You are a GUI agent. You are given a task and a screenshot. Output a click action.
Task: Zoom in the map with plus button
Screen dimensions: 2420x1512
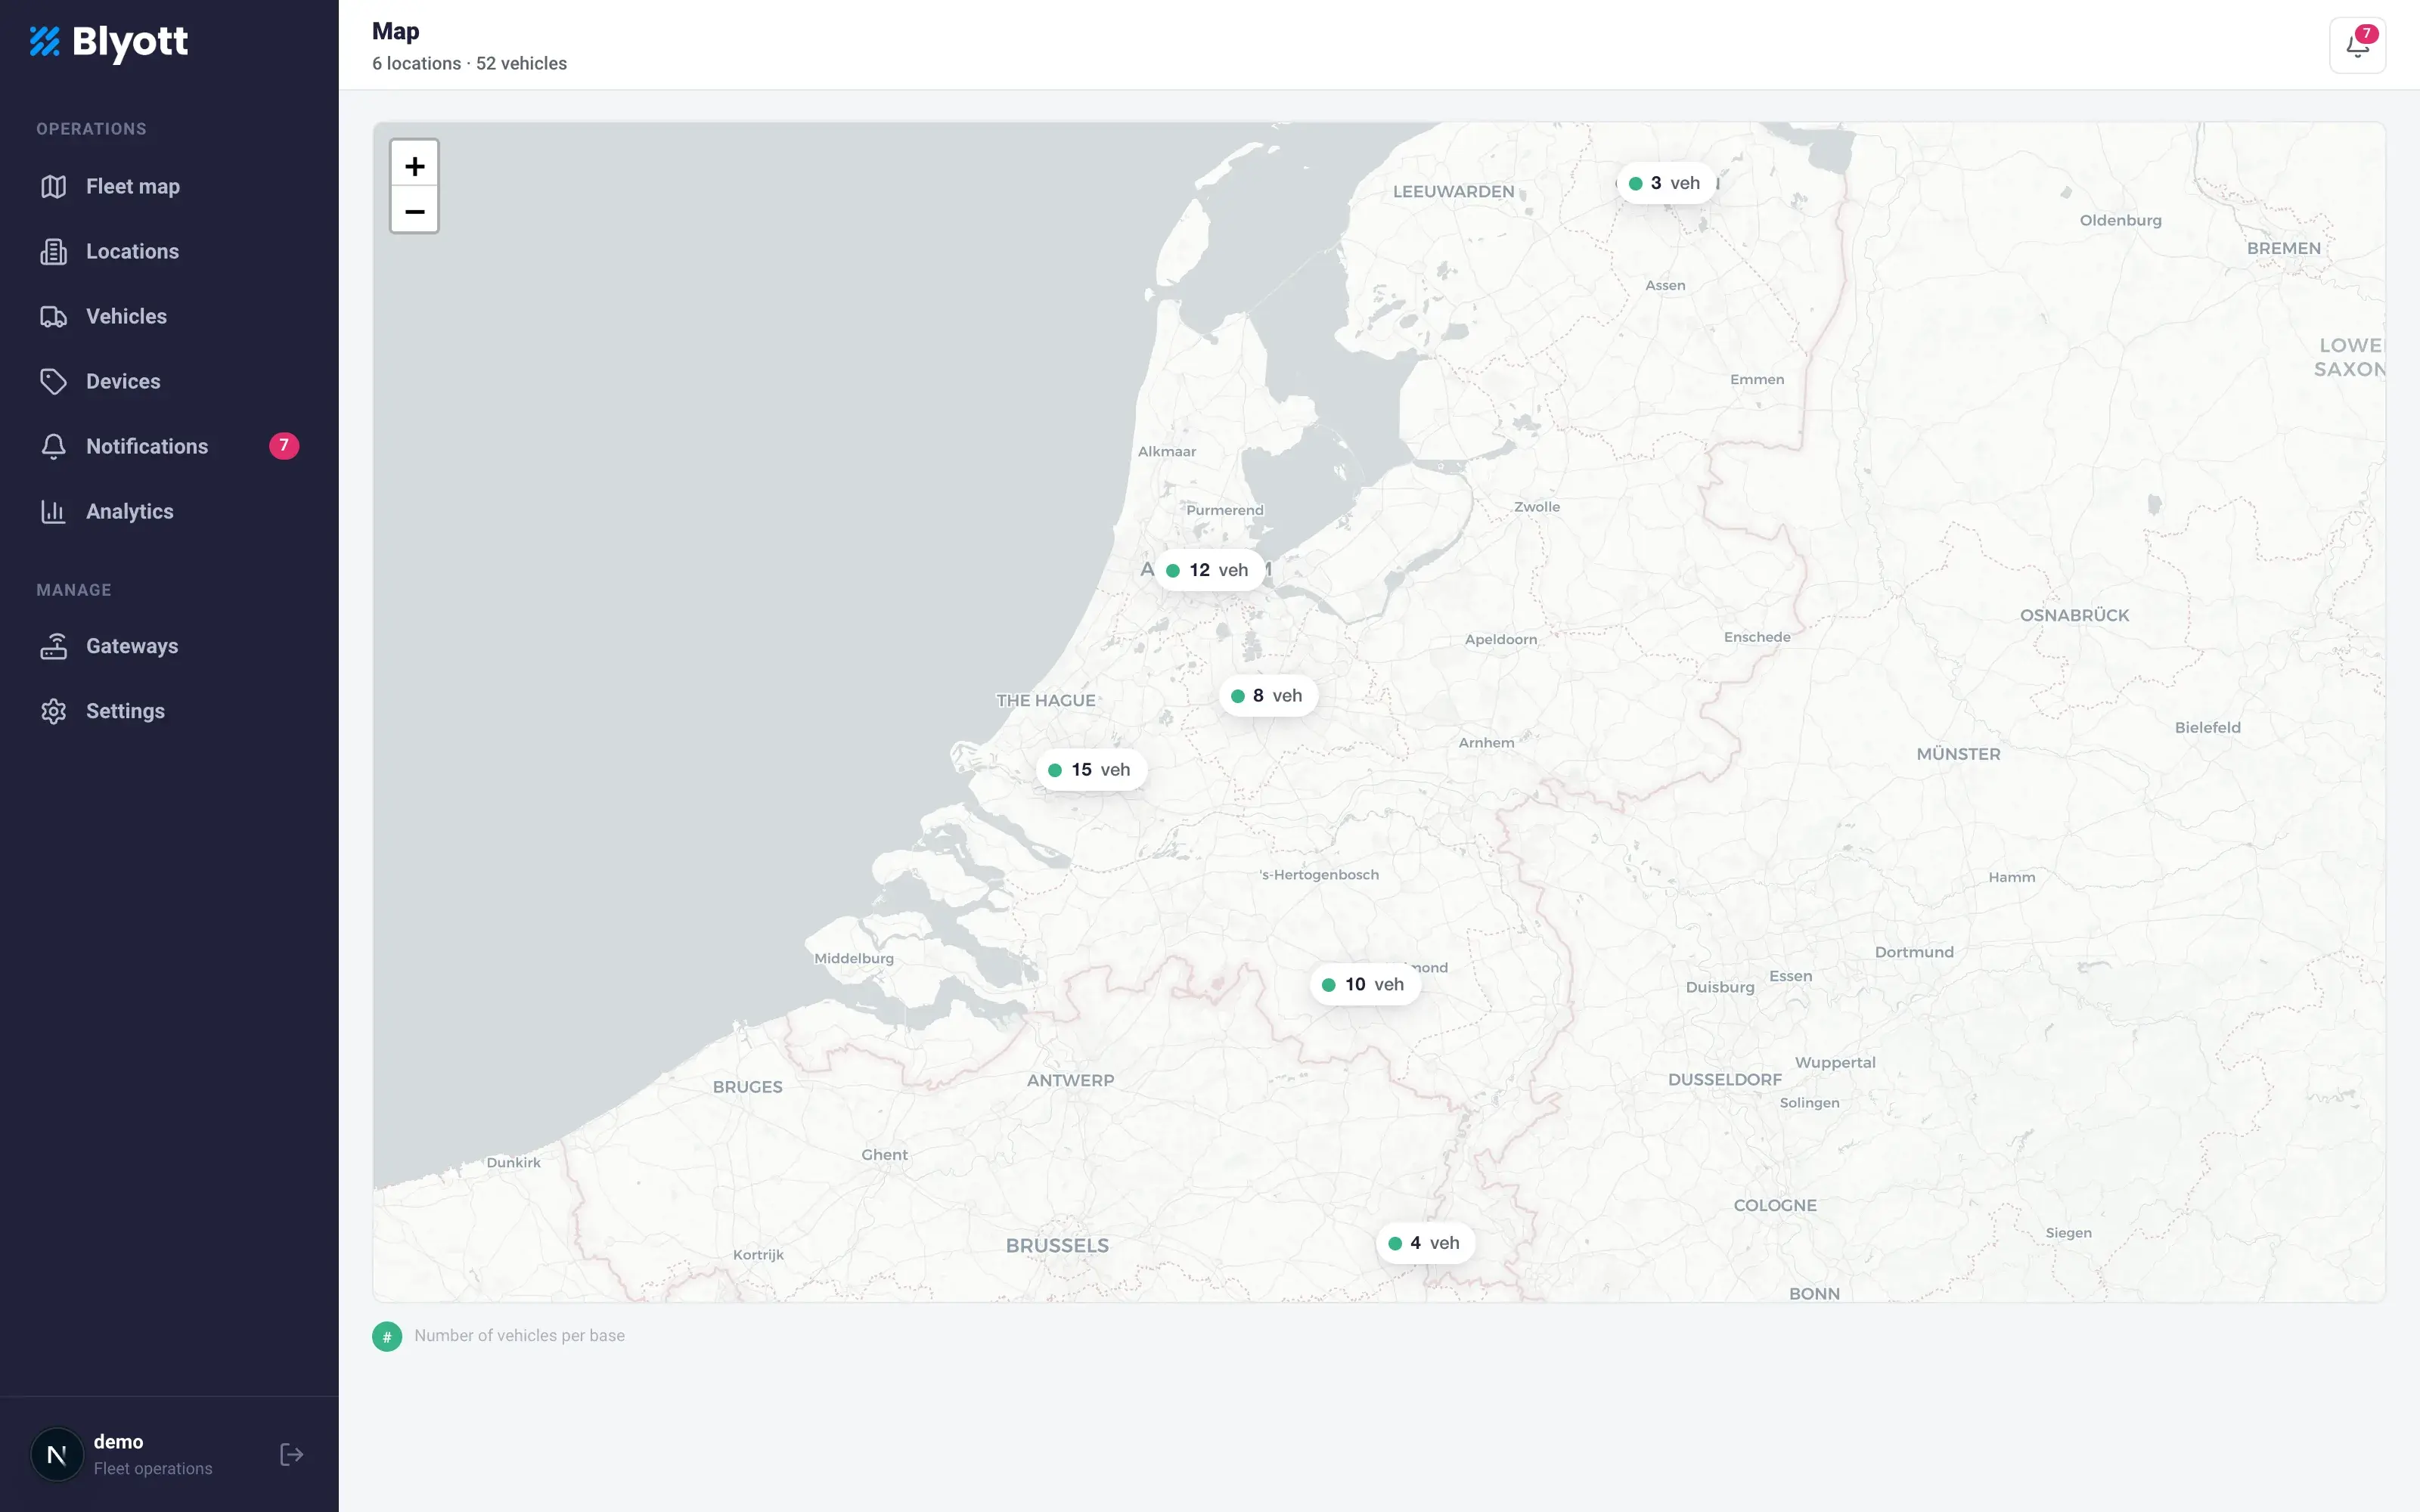point(414,164)
